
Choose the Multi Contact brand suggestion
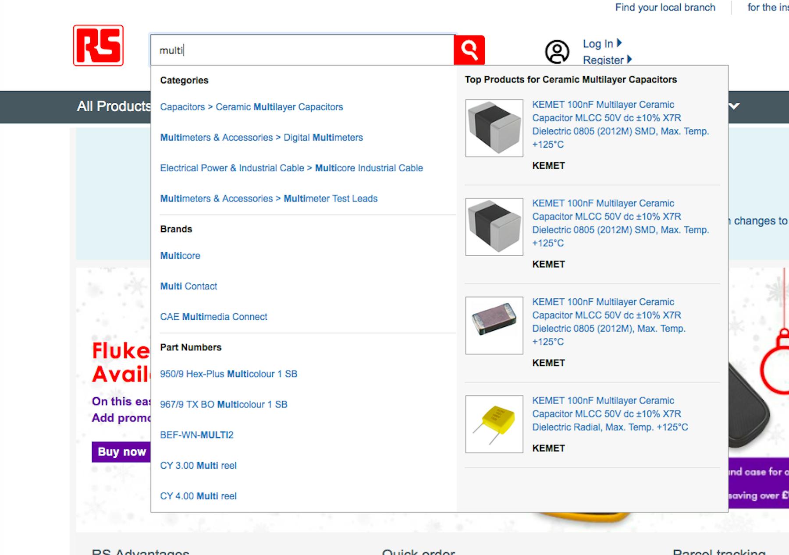188,286
